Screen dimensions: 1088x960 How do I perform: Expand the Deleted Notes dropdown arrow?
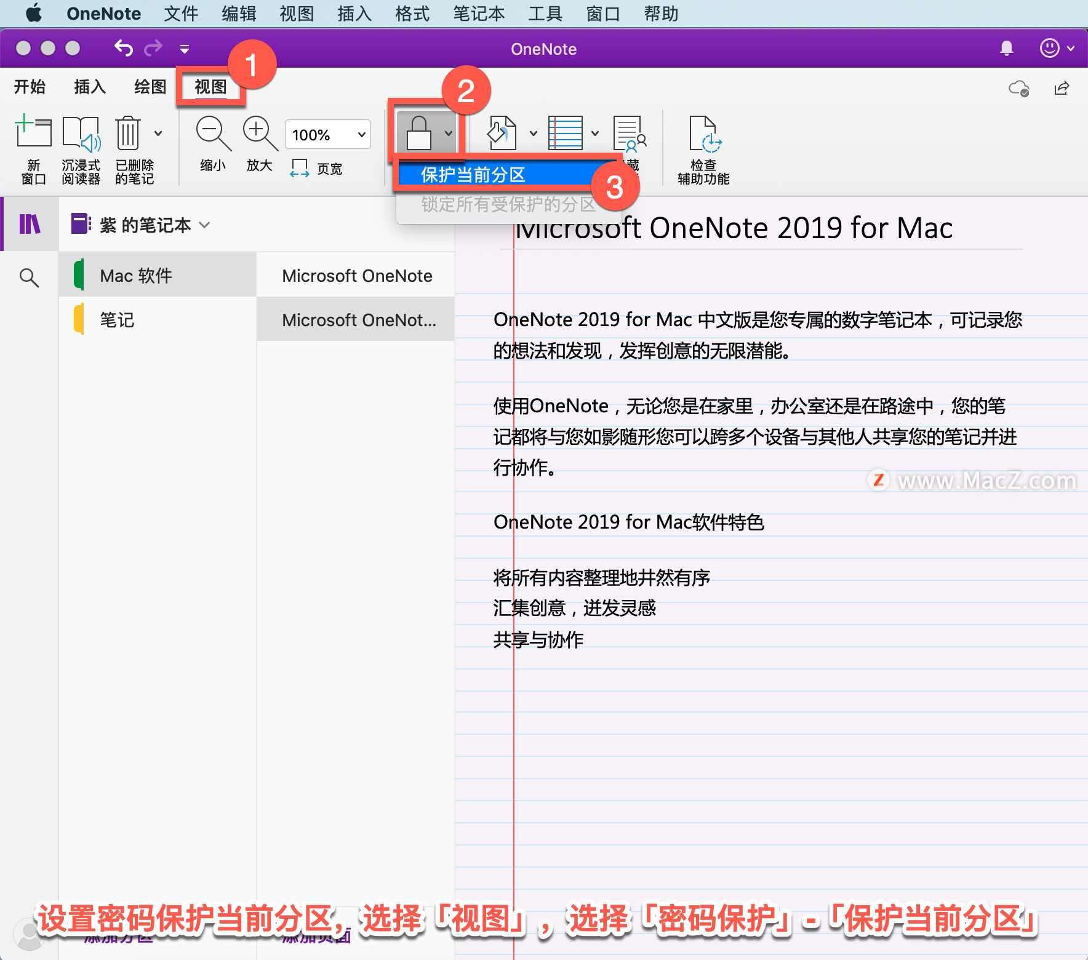point(158,133)
